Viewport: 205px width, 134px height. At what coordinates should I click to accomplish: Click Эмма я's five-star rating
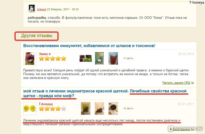[52, 58]
